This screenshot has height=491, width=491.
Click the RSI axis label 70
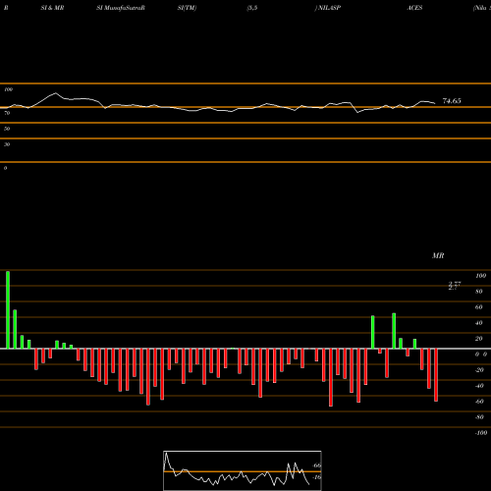(7, 113)
